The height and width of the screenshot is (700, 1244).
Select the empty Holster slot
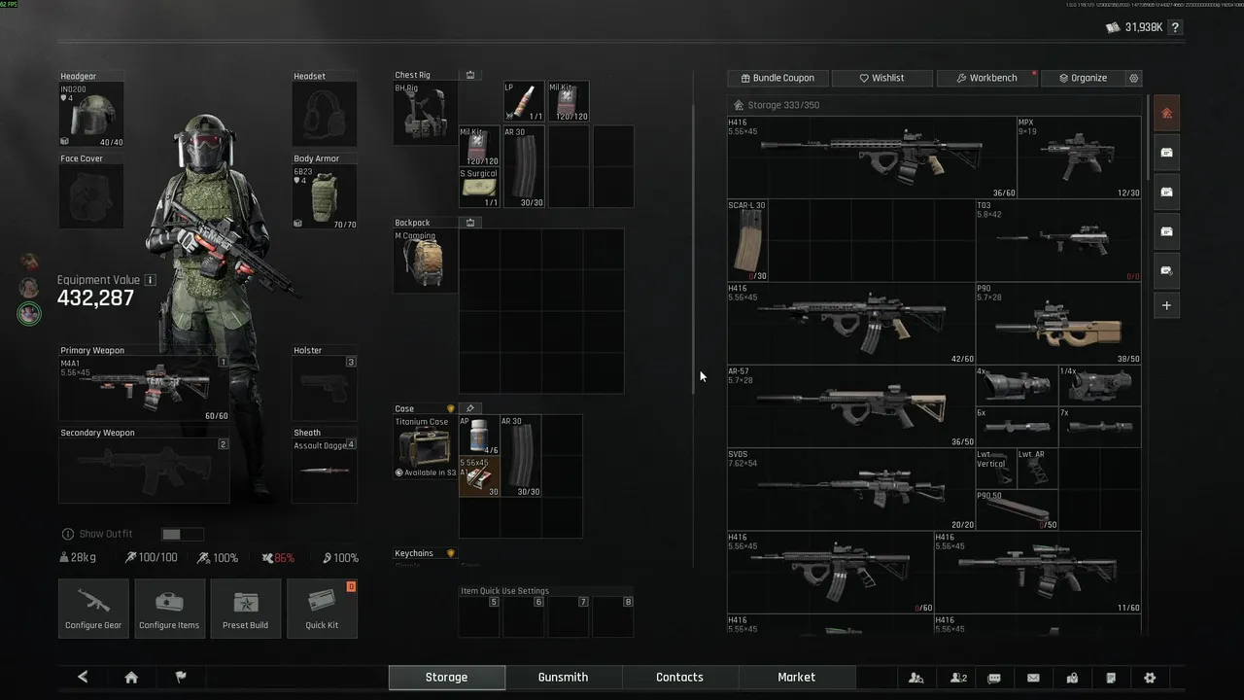tap(325, 388)
